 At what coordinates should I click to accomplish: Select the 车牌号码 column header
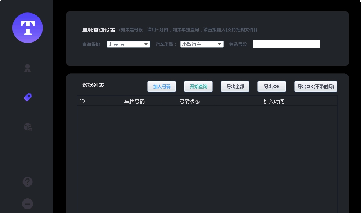(x=134, y=101)
